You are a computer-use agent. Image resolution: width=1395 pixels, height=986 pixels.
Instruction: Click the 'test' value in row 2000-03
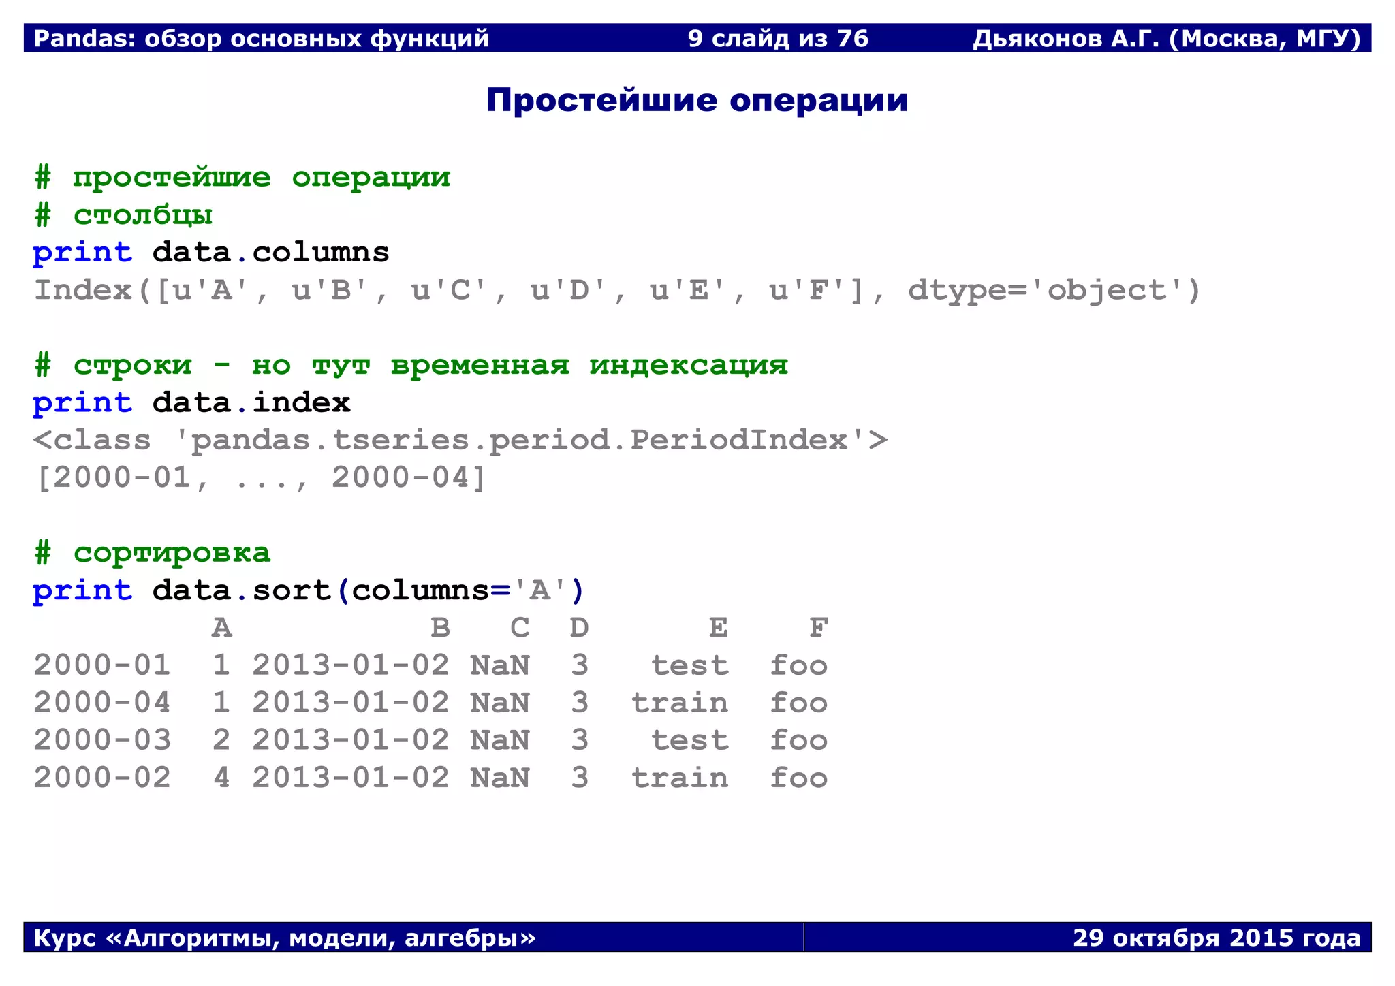(690, 740)
